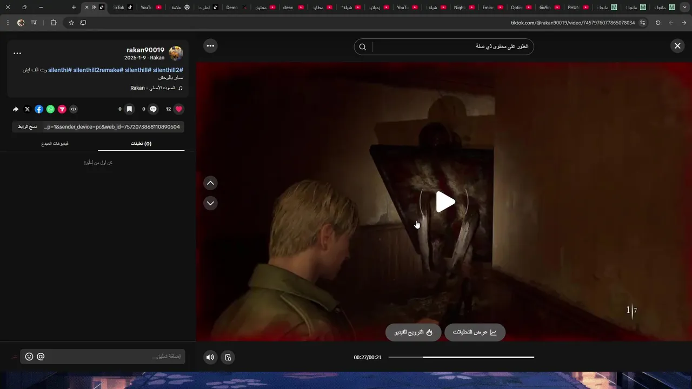Open the three-dot menu above the video

(x=210, y=46)
